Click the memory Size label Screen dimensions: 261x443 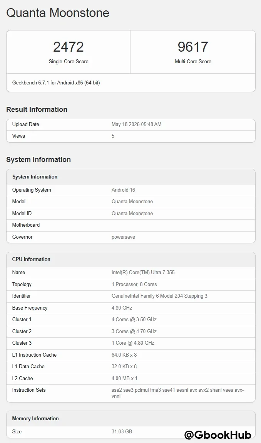[17, 431]
